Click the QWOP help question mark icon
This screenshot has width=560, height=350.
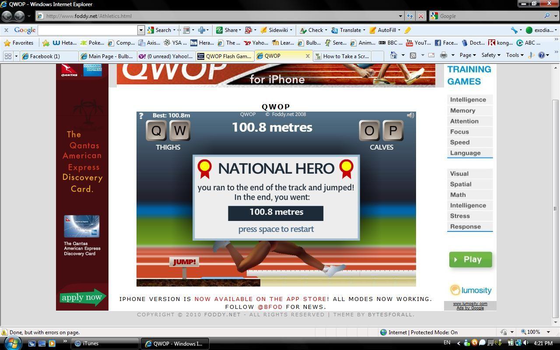tap(141, 116)
